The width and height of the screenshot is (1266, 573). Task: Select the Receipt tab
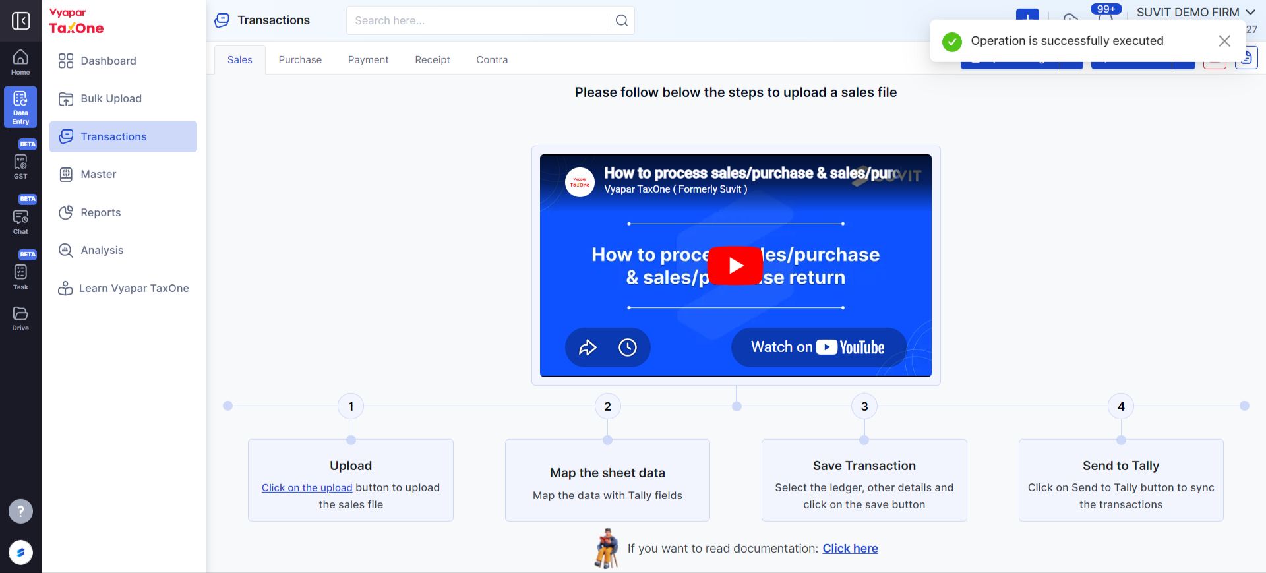[x=433, y=60]
